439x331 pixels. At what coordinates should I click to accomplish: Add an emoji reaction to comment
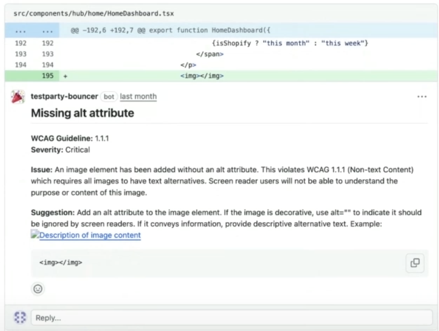[x=38, y=289]
